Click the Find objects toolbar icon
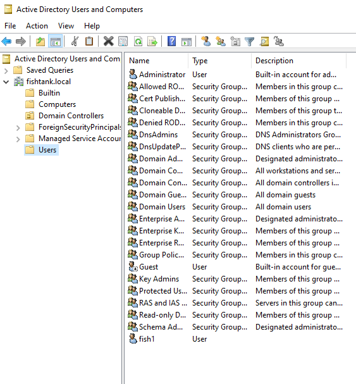Viewport: 356px width, 384px height. [x=264, y=41]
